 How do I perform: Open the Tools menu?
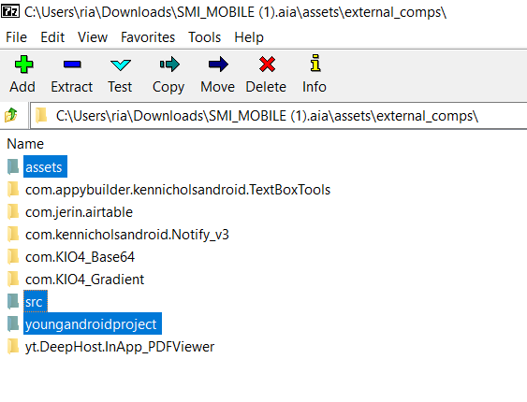[x=204, y=36]
